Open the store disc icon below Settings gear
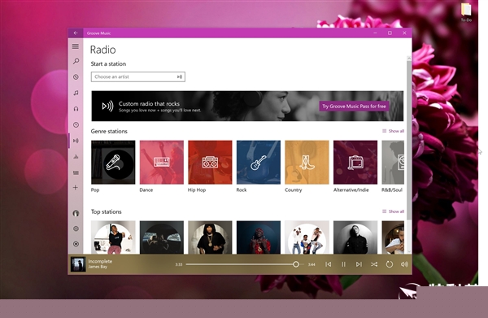The image size is (488, 318). [x=76, y=244]
